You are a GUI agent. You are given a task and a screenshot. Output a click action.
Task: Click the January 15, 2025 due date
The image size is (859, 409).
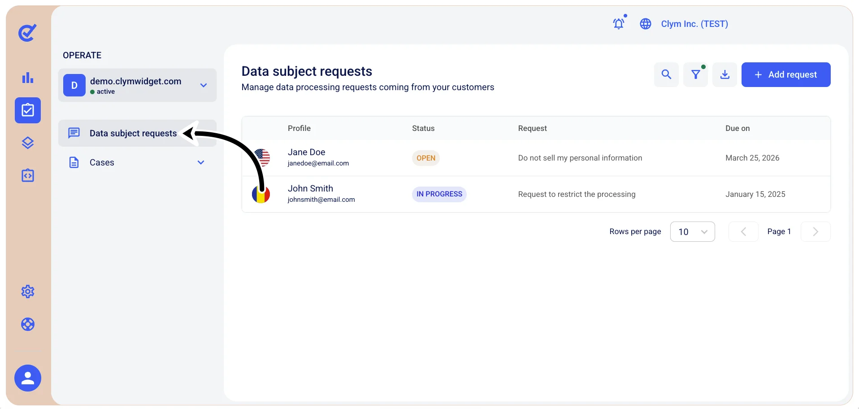click(x=755, y=194)
